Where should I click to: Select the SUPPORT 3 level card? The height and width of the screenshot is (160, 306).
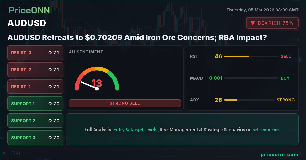(35, 138)
